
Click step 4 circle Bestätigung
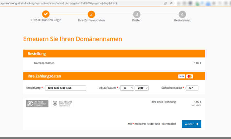pyautogui.click(x=182, y=14)
